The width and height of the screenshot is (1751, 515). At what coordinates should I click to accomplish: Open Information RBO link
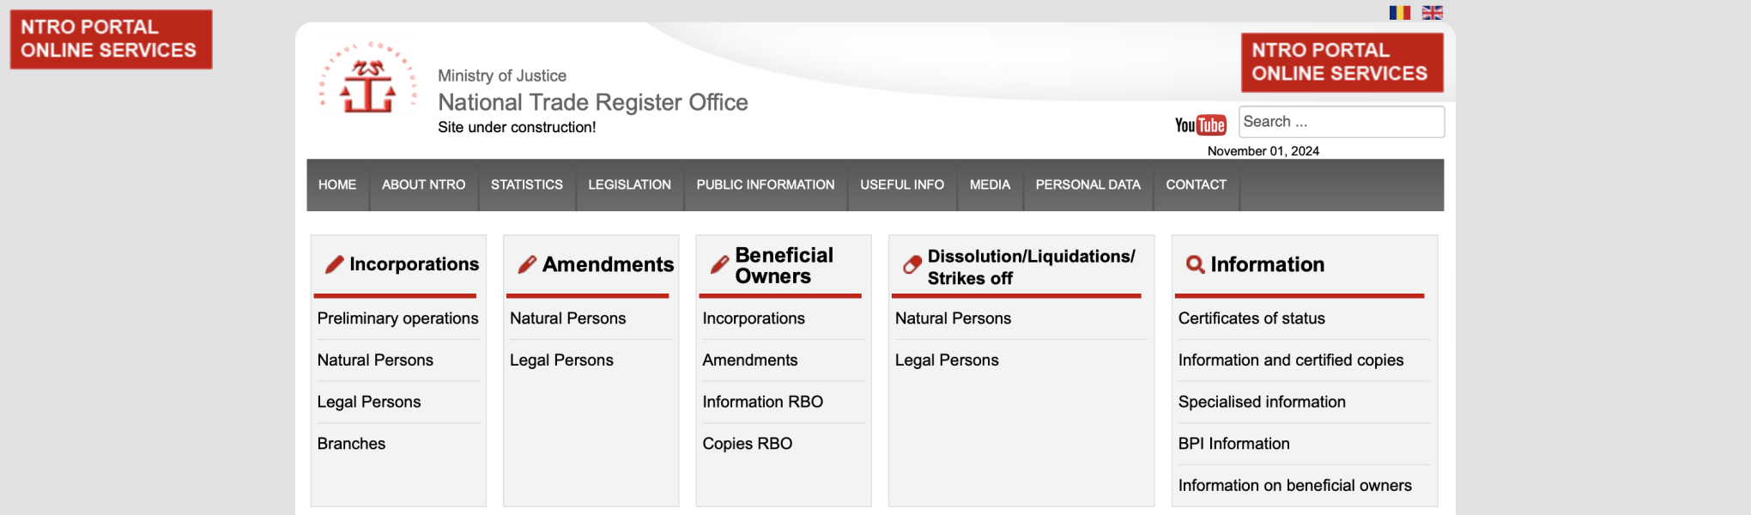[x=762, y=402]
